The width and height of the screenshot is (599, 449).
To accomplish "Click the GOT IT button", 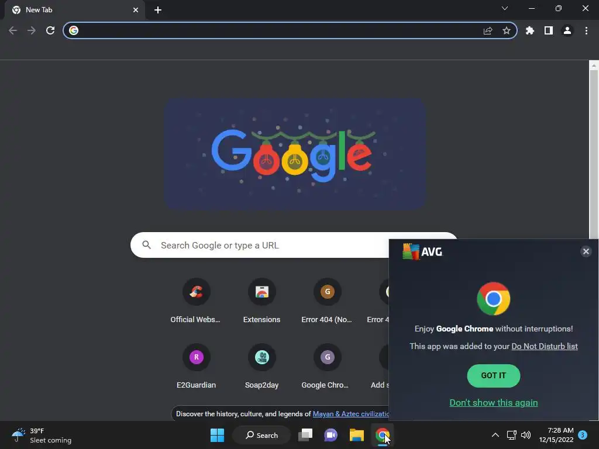I will pos(493,376).
